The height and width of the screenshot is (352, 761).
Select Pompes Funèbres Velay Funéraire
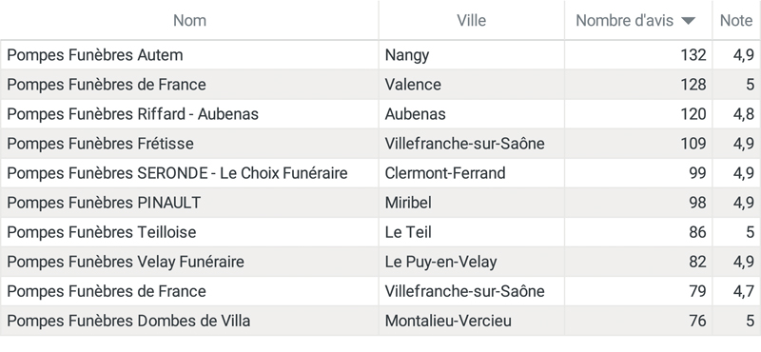coord(380,262)
